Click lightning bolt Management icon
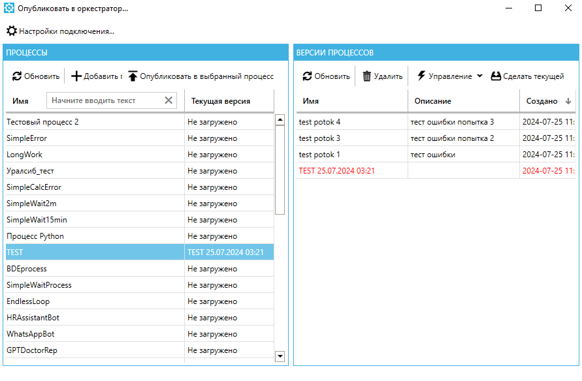The height and width of the screenshot is (381, 582). (x=421, y=76)
